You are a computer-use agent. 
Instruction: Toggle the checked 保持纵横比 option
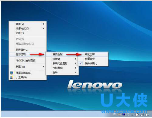(x=93, y=63)
